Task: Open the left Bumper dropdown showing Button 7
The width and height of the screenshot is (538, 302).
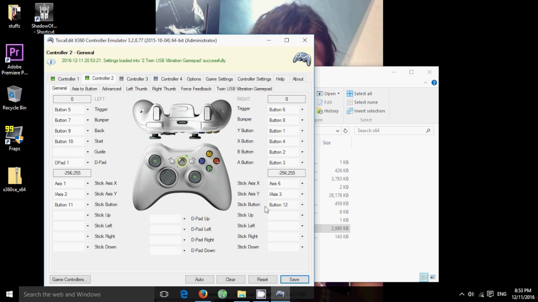Action: pos(88,120)
